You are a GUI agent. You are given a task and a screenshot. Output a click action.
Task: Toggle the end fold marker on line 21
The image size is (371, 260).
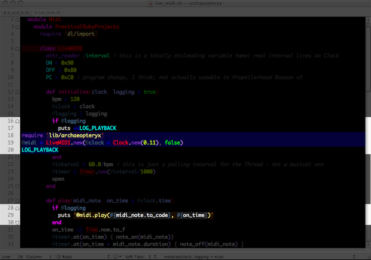17,157
